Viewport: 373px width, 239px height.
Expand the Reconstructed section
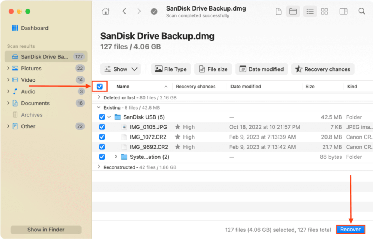(99, 167)
